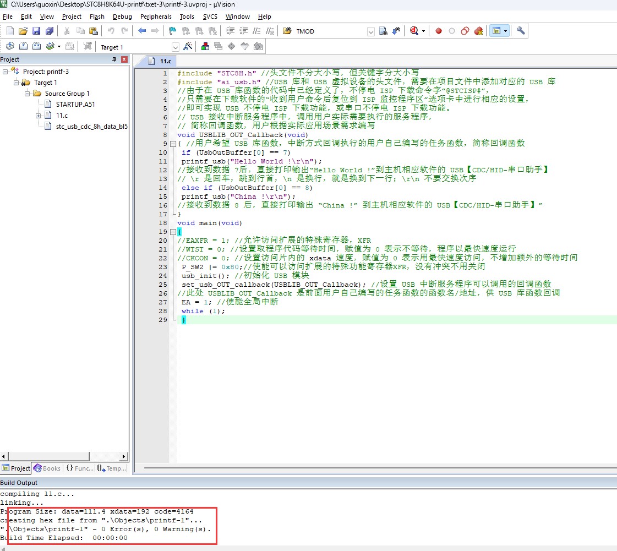
Task: Create a new file with the New icon
Action: [10, 31]
